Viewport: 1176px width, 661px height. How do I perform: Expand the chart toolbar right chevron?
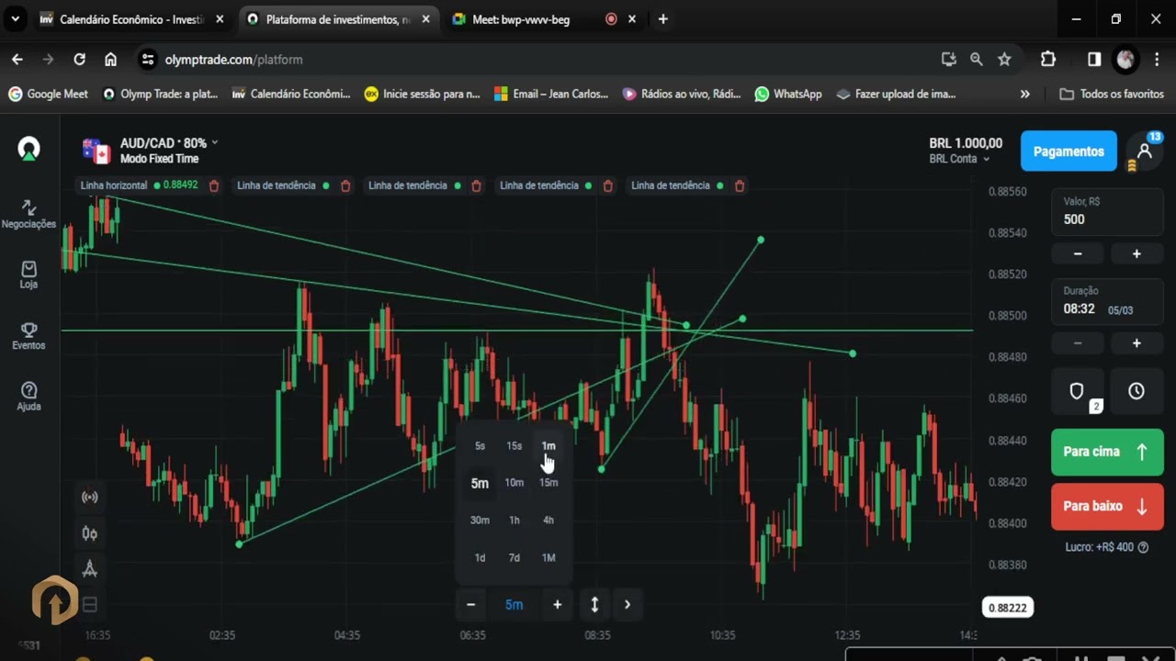628,604
